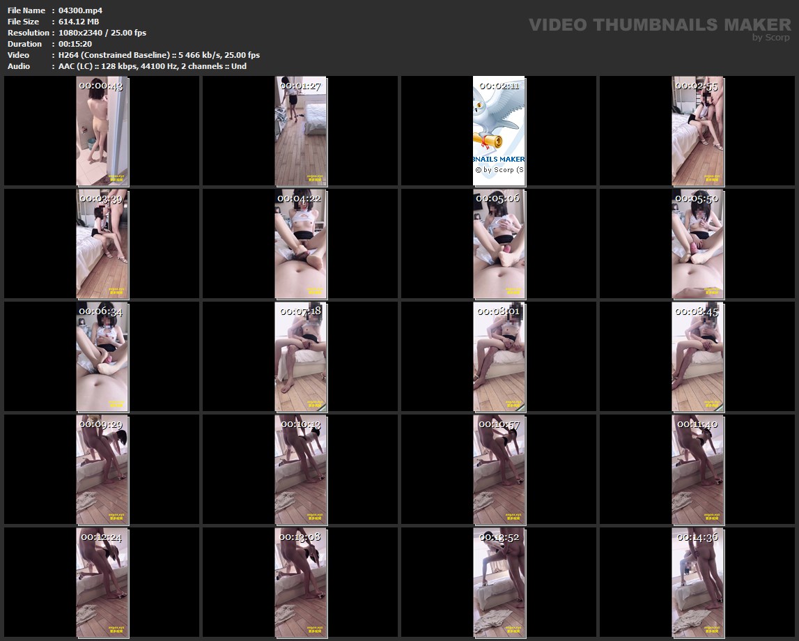Open the frame timestamped 00:07:18
799x641 pixels.
pyautogui.click(x=300, y=357)
